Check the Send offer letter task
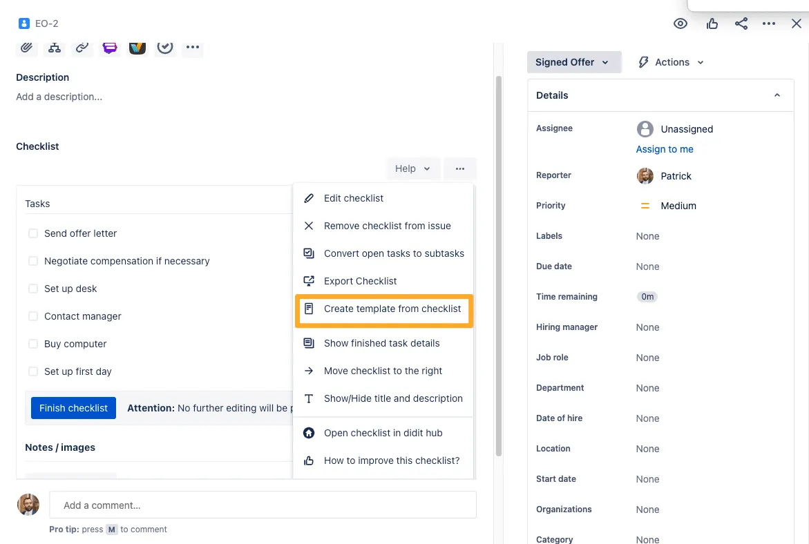 [33, 233]
